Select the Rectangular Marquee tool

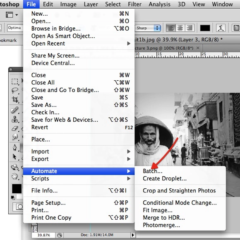(15, 81)
